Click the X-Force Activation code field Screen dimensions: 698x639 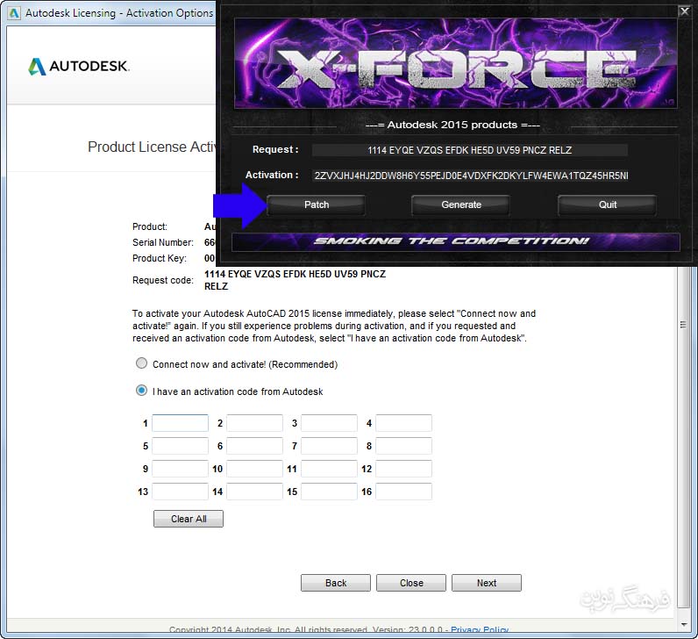(471, 176)
